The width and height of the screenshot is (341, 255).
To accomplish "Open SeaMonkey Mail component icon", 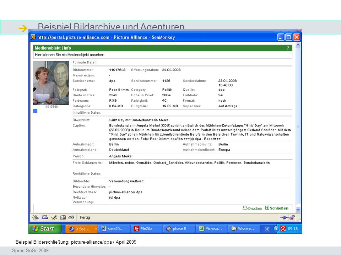I will click(x=45, y=217).
